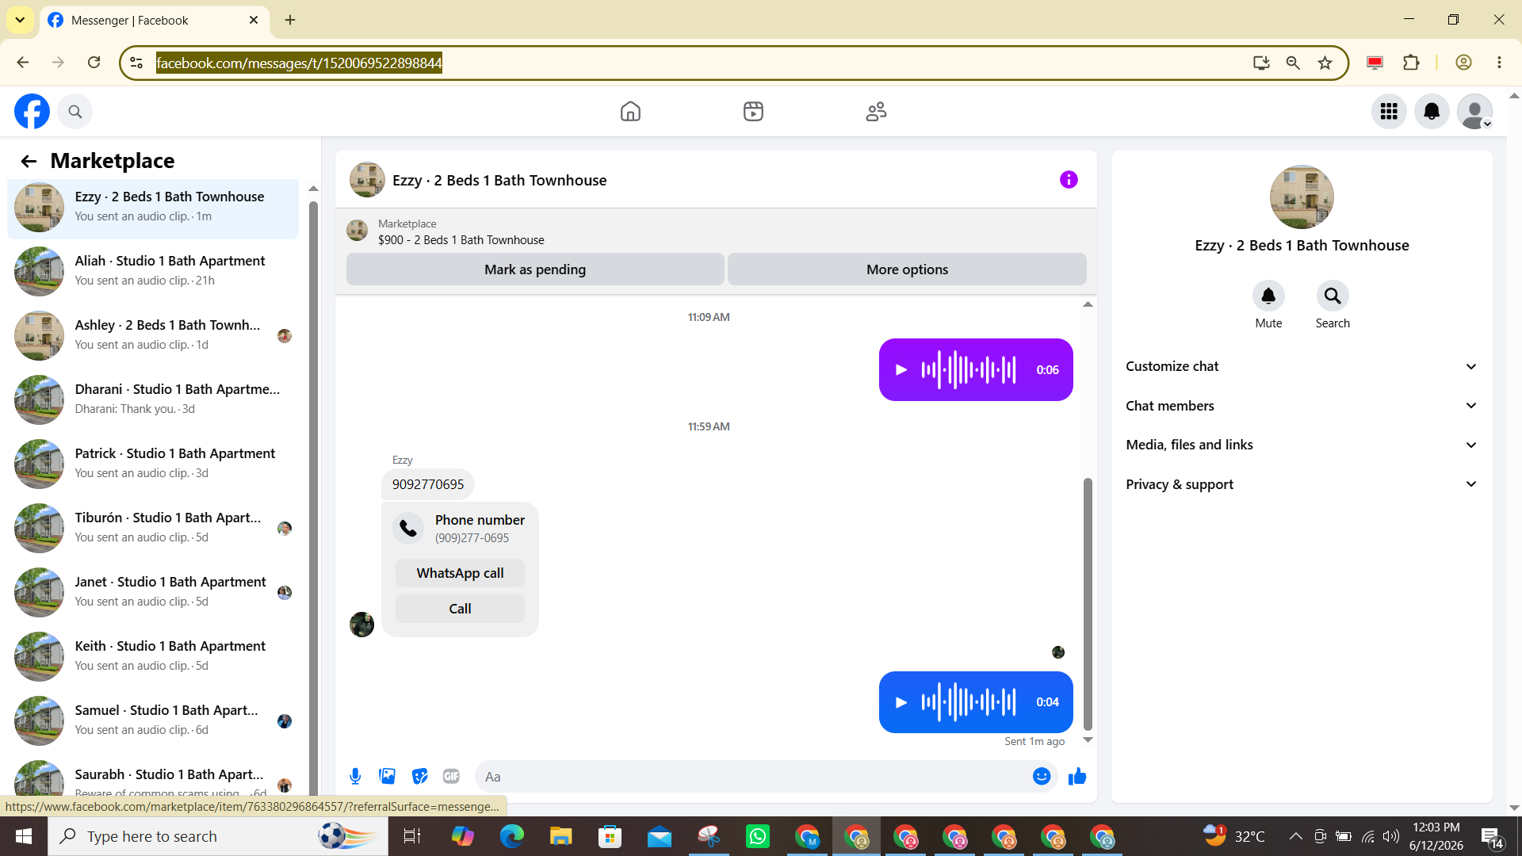Viewport: 1522px width, 856px height.
Task: Open Patrick Studio 1 Bath Apartment chat
Action: [153, 464]
